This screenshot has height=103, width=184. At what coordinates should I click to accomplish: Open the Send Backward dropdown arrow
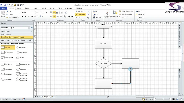pos(133,14)
